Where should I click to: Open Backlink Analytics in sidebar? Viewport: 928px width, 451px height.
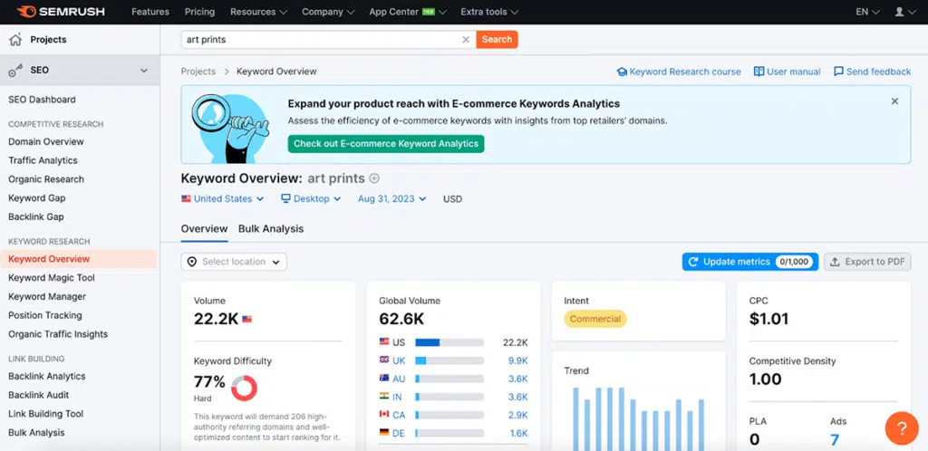[x=47, y=377]
